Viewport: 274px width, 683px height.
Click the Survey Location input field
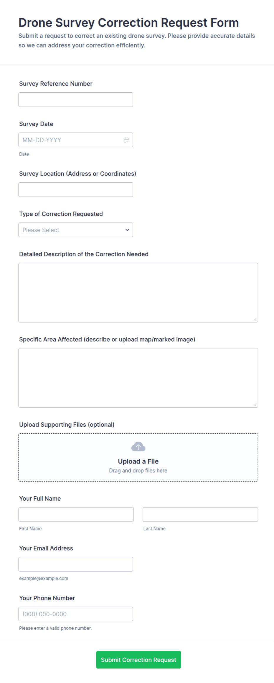[x=76, y=190]
